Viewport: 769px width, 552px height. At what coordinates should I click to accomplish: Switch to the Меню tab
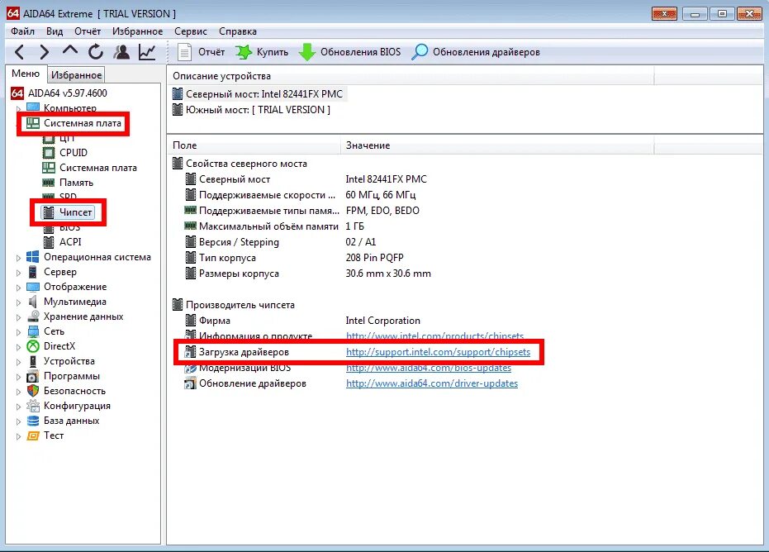(x=26, y=74)
